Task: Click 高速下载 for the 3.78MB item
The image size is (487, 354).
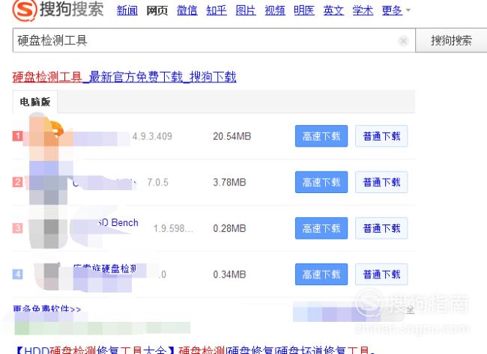Action: tap(321, 182)
